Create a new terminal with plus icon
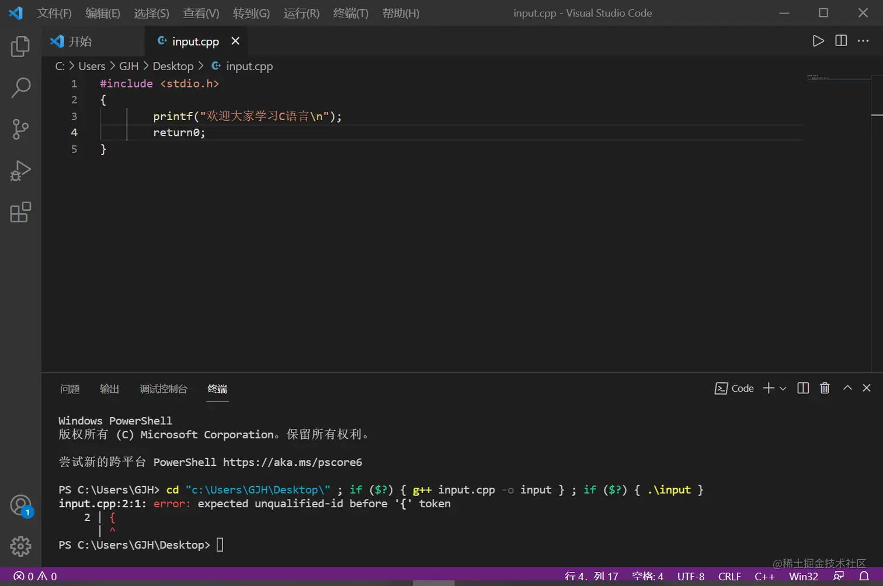 [x=769, y=388]
